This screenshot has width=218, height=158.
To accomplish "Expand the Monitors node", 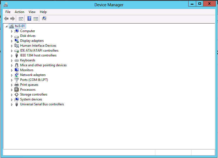I will tap(12, 70).
